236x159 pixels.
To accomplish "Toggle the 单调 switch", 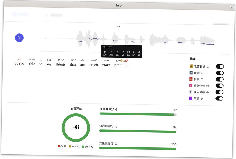I will coord(219,99).
